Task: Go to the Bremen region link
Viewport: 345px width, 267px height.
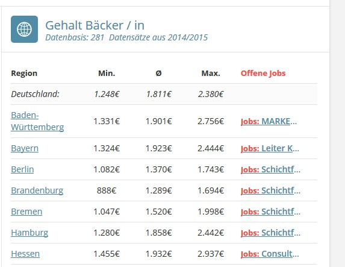Action: pos(26,212)
